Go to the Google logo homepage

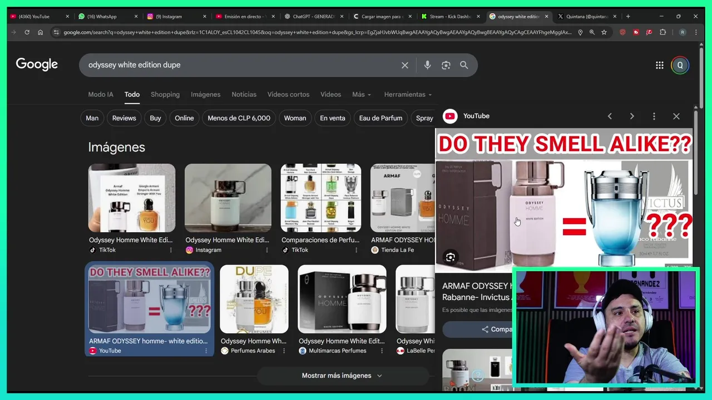(37, 64)
